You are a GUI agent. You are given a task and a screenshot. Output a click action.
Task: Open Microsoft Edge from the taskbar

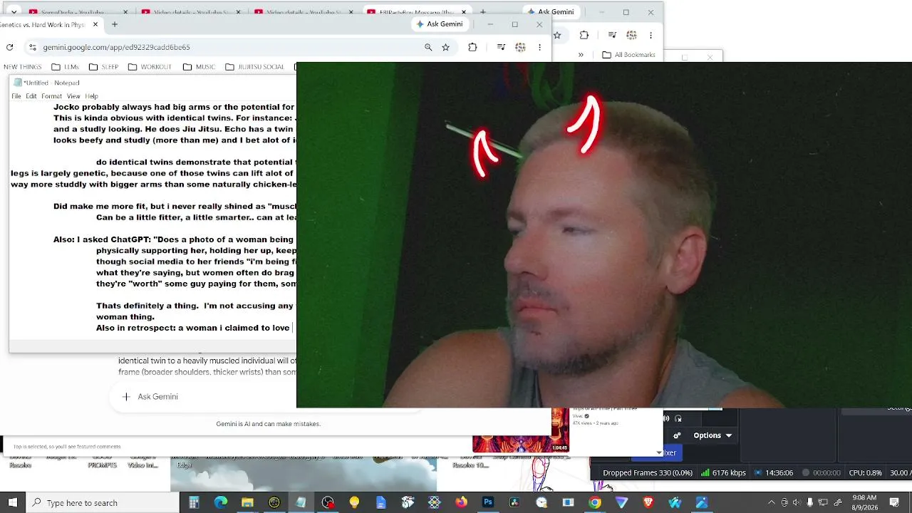click(221, 503)
